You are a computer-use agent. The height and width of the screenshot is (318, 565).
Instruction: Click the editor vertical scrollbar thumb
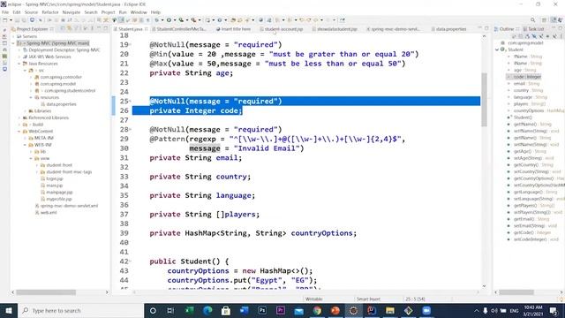tap(485, 100)
